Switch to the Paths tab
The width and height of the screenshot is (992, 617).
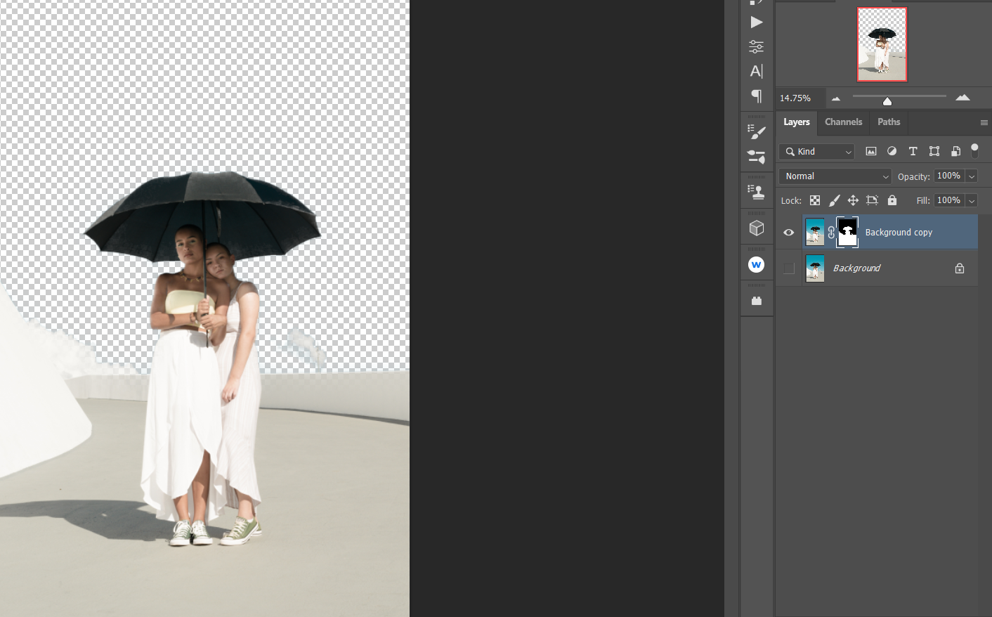[x=888, y=122]
